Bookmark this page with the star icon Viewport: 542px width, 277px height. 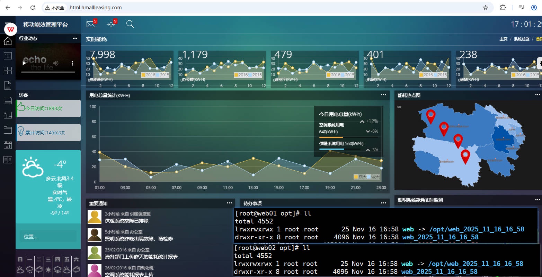pos(485,8)
